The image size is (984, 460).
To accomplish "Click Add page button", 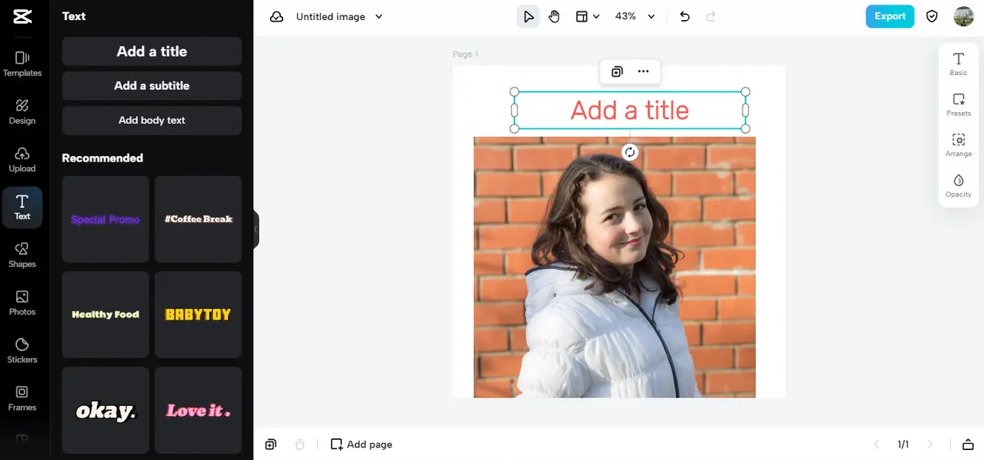I will pos(361,445).
